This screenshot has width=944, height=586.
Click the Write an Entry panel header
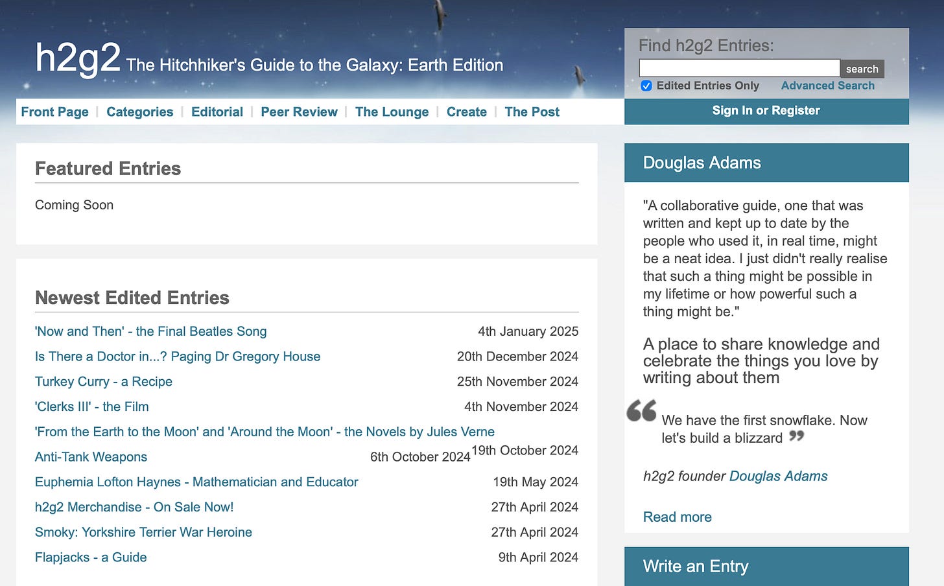pyautogui.click(x=766, y=566)
